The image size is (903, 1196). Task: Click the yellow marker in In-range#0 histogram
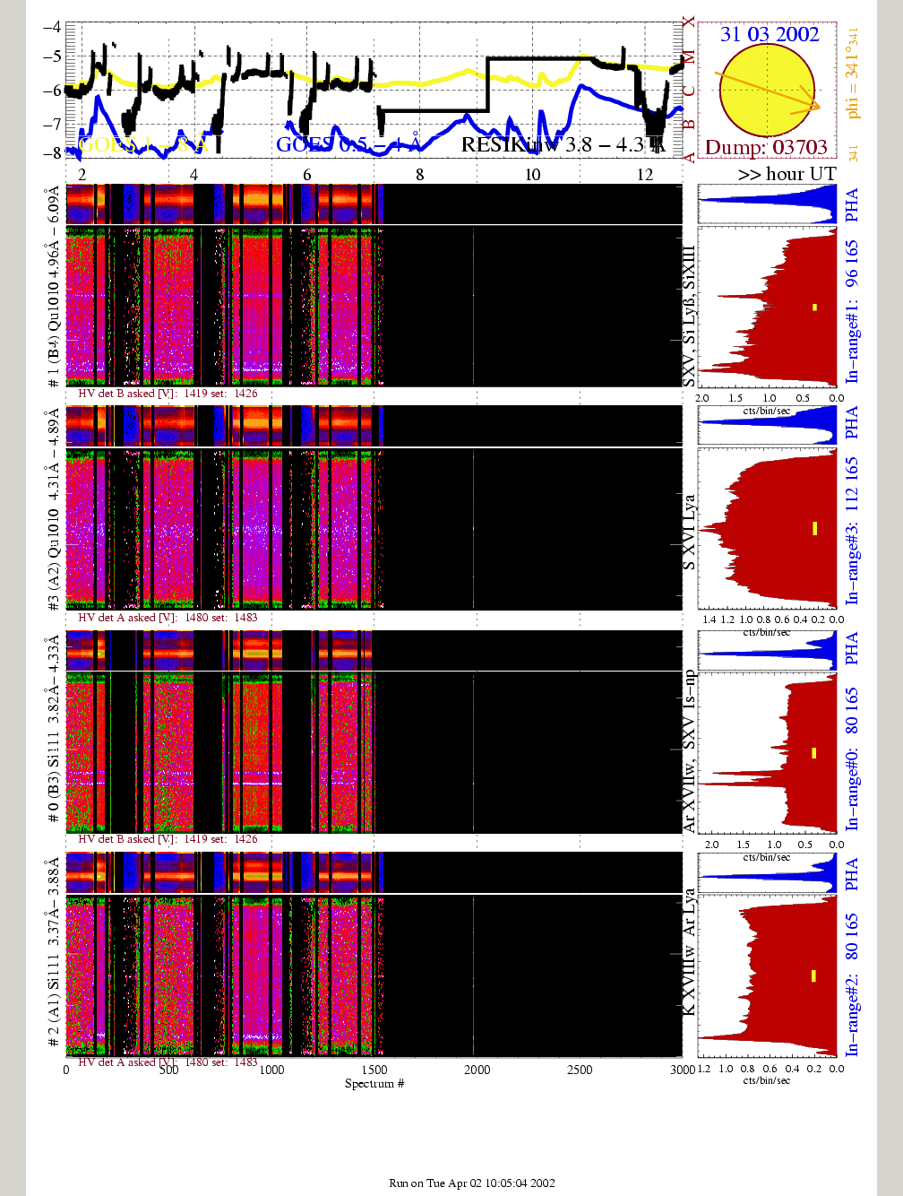pyautogui.click(x=814, y=753)
